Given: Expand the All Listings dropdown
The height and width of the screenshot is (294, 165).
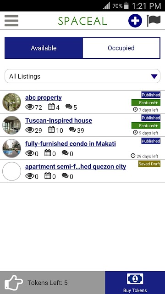Looking at the screenshot, I should point(82,76).
